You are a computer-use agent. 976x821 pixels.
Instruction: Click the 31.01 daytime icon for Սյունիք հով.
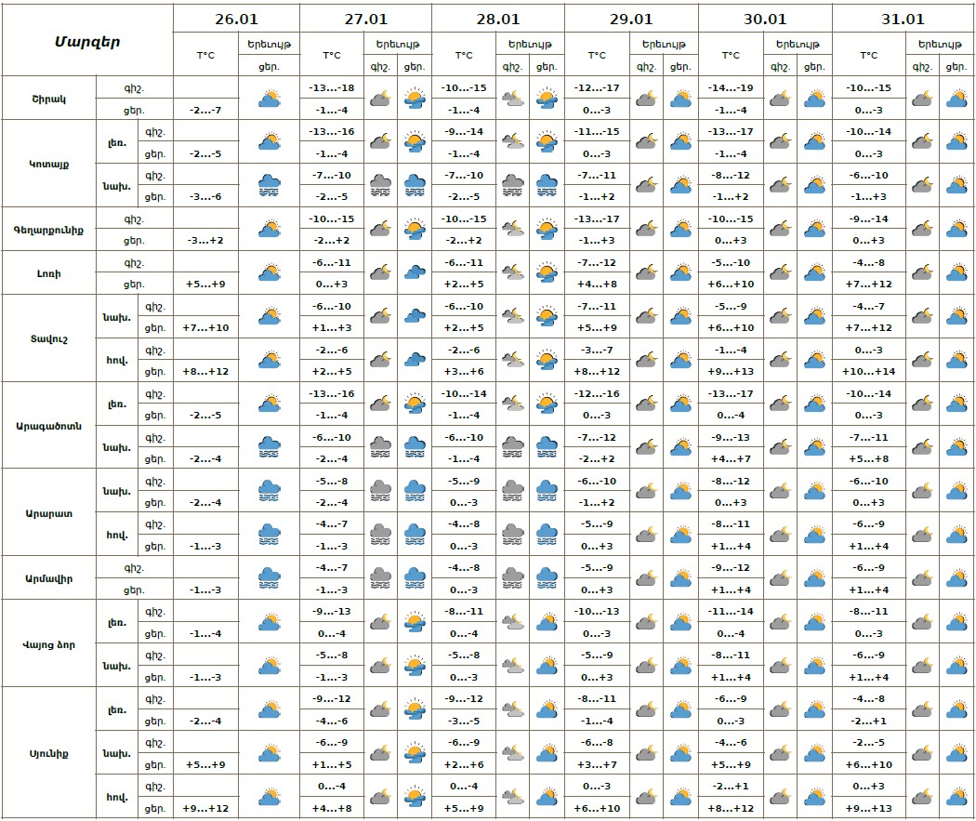tap(956, 797)
